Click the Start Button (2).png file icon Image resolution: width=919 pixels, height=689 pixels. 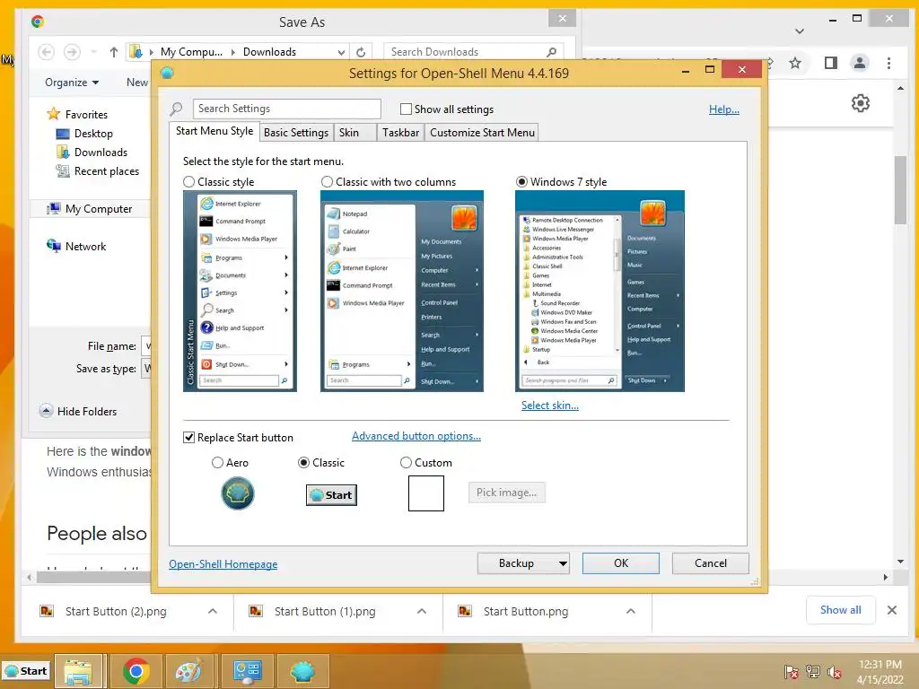pos(47,611)
